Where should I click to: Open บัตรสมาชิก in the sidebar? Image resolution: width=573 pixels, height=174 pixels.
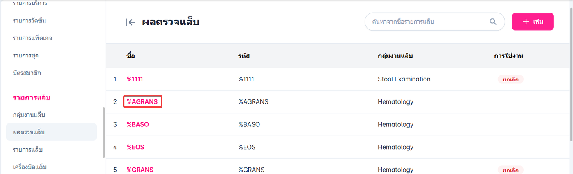tap(27, 73)
